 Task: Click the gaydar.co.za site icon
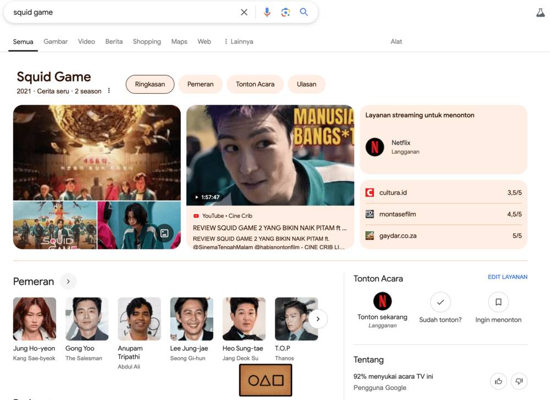click(370, 235)
